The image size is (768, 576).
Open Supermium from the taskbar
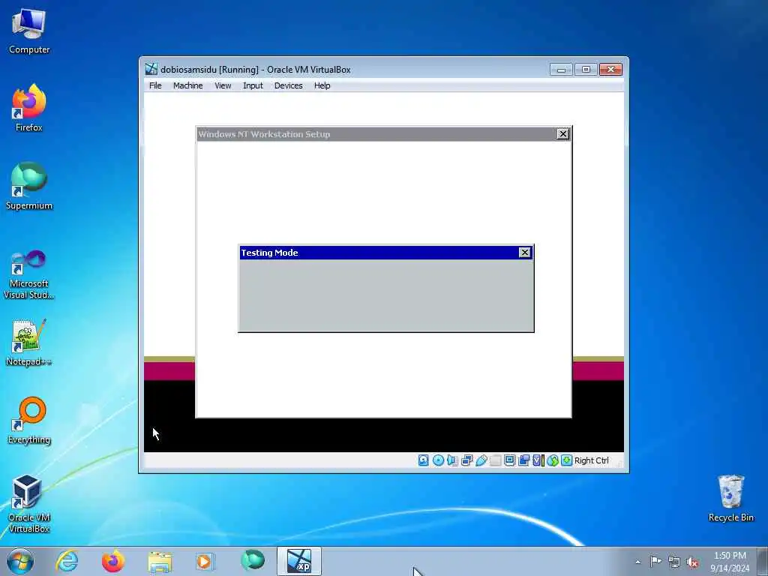coord(253,561)
